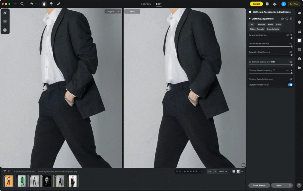Click the undo arrow in top toolbar

click(31, 4)
